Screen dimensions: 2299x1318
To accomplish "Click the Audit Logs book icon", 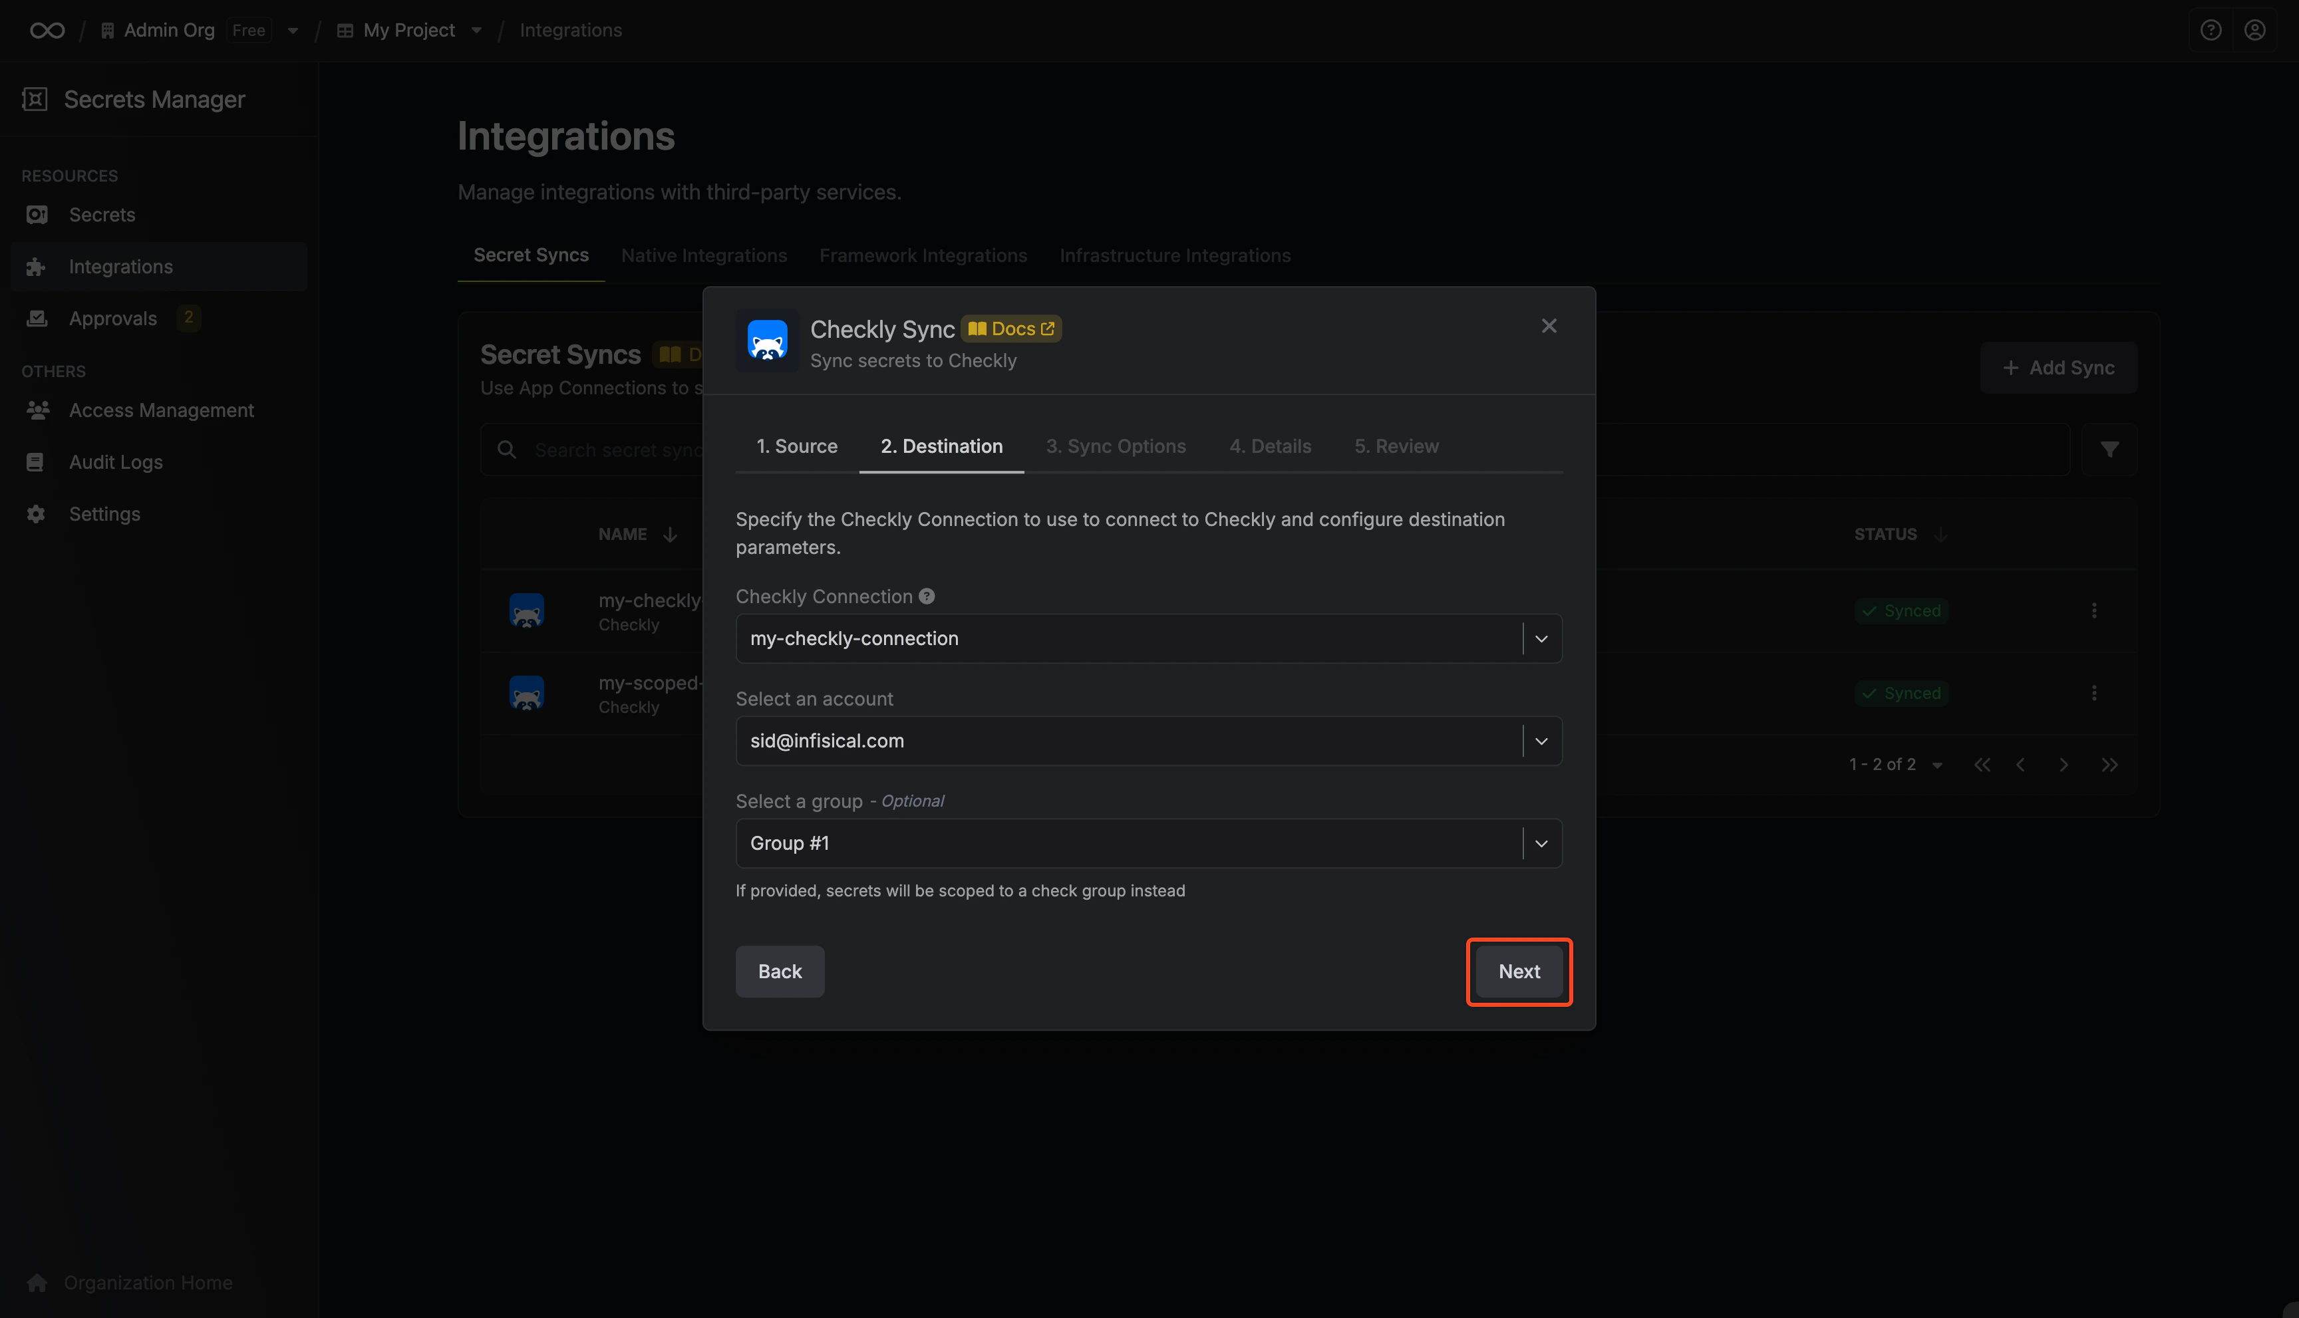I will point(35,461).
